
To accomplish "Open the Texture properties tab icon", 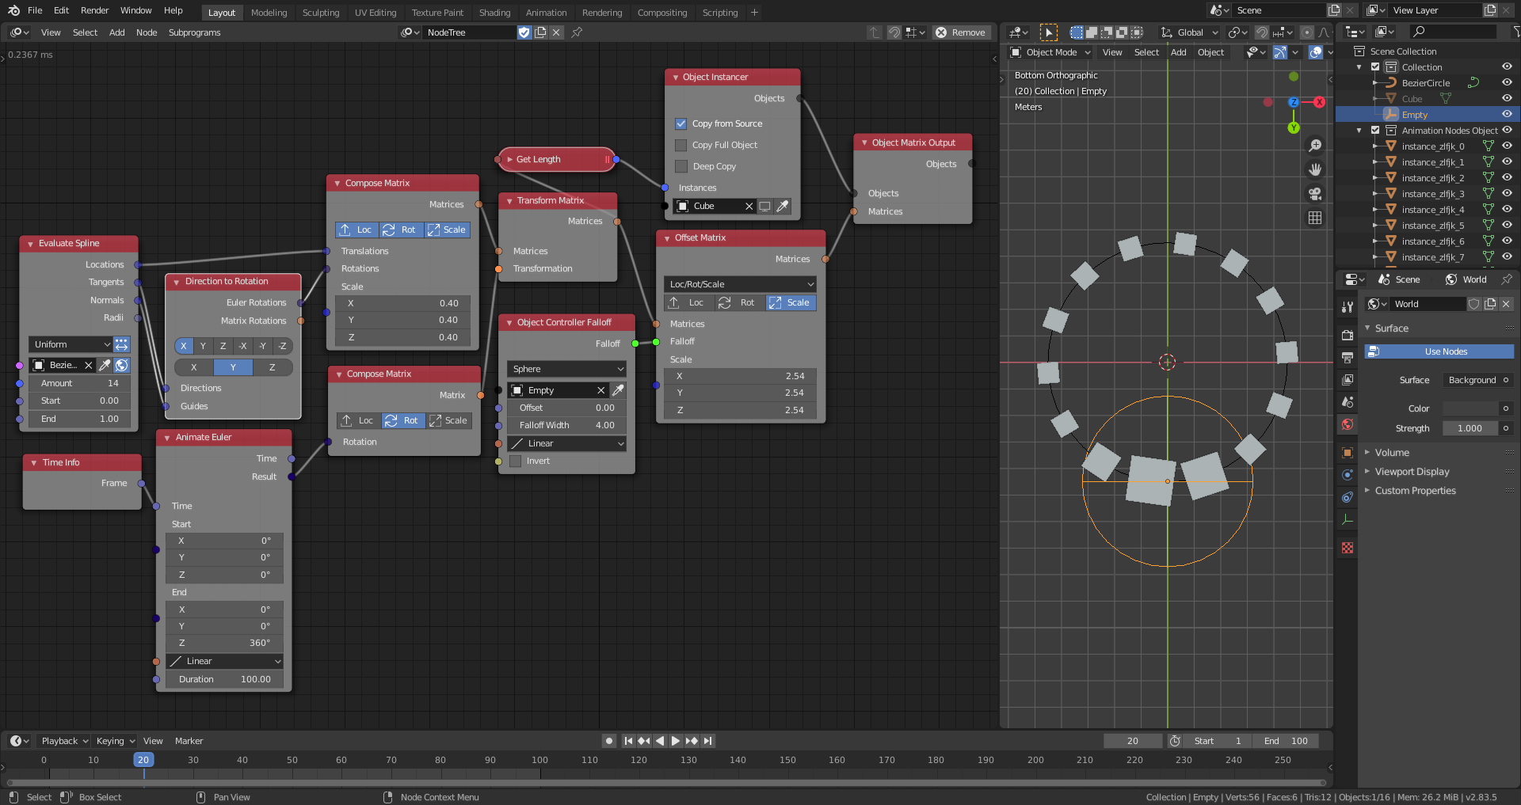I will (x=1348, y=548).
